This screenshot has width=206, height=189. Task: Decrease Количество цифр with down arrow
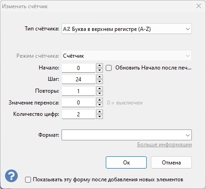click(x=99, y=117)
